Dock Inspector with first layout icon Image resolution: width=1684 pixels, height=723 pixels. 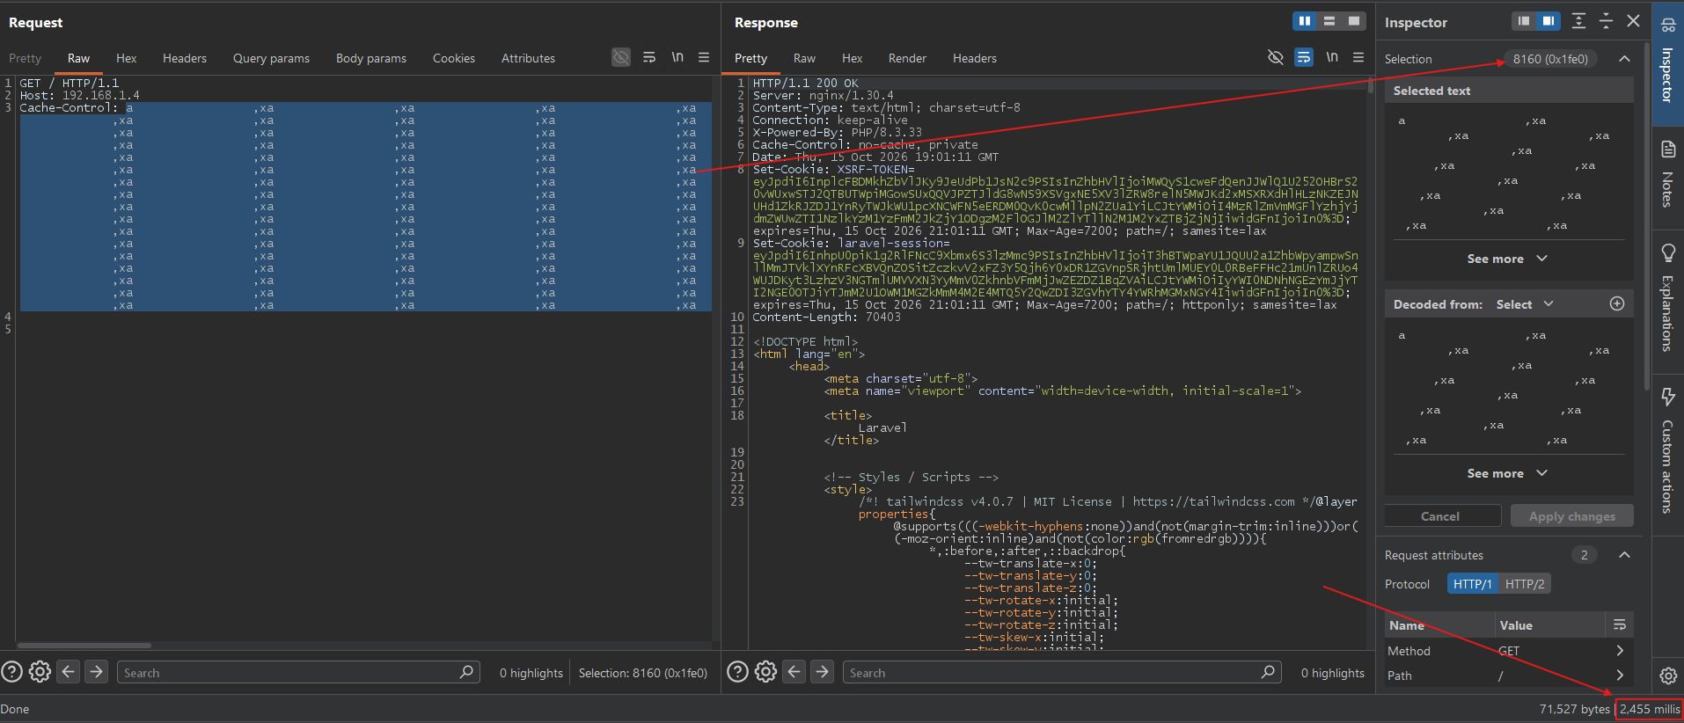pos(1525,21)
